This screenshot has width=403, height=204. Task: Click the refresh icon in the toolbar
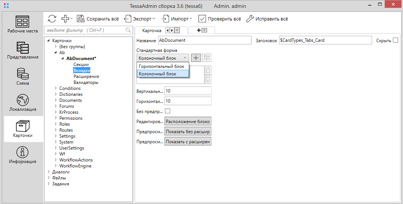52,19
